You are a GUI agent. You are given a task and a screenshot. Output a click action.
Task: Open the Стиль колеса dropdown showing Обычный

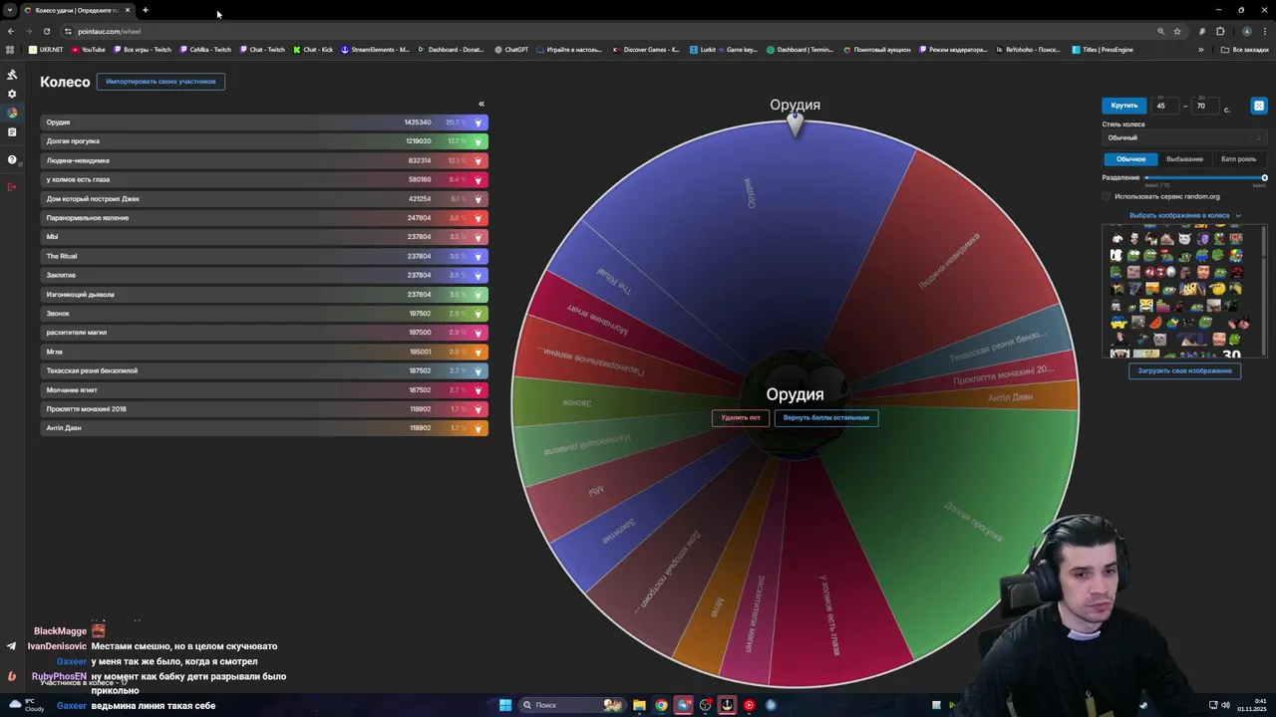(x=1184, y=138)
